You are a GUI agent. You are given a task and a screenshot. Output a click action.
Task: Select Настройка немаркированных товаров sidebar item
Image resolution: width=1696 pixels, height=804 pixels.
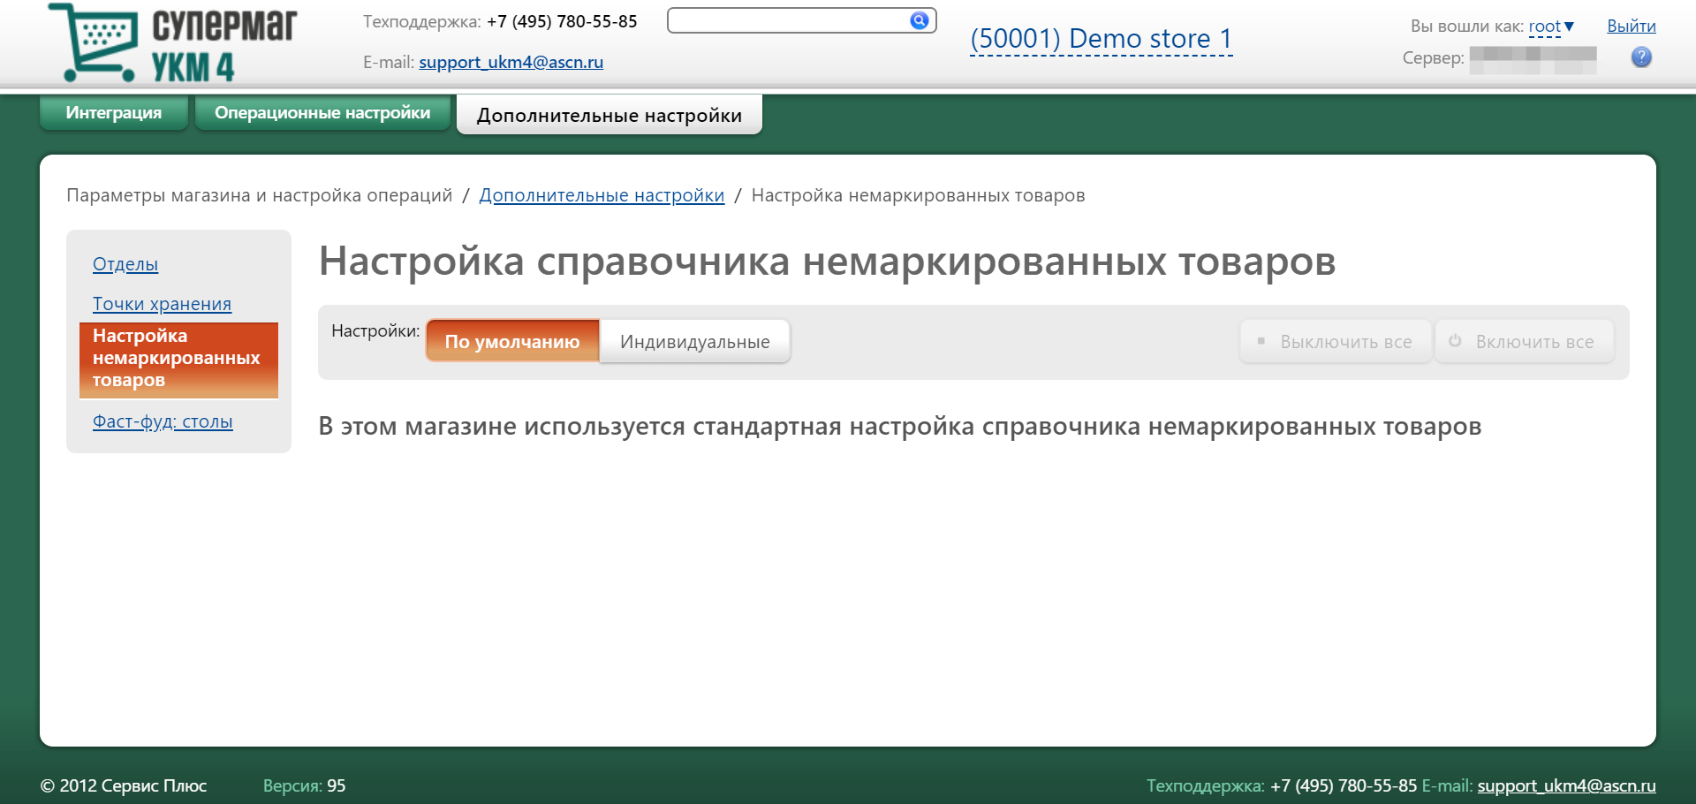pyautogui.click(x=178, y=359)
